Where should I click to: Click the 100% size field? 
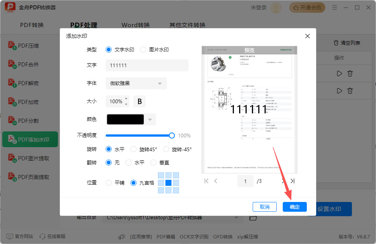(116, 101)
